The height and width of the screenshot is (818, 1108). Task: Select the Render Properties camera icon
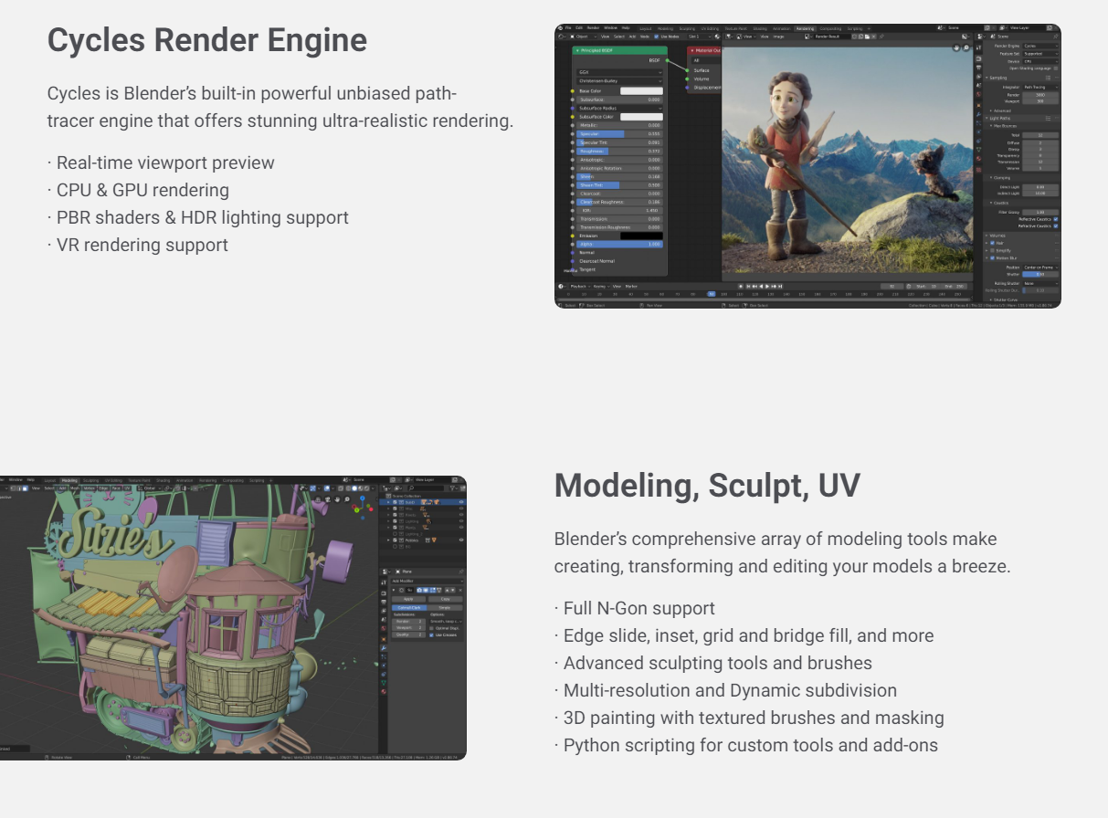[x=979, y=58]
